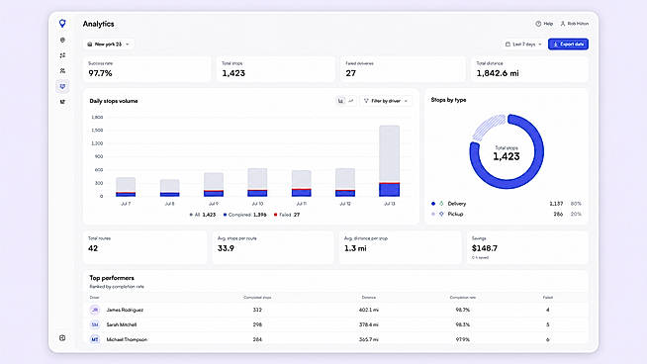
Task: Click the JR avatar for James Rodriguez
Action: (95, 310)
